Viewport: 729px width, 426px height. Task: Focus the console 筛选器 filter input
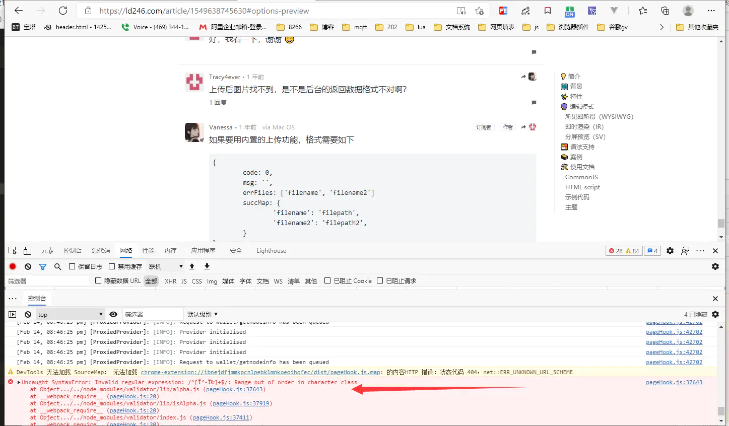coord(153,314)
